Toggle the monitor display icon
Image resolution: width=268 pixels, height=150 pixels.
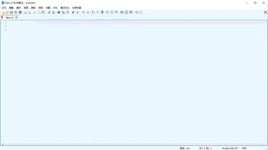tap(131, 12)
